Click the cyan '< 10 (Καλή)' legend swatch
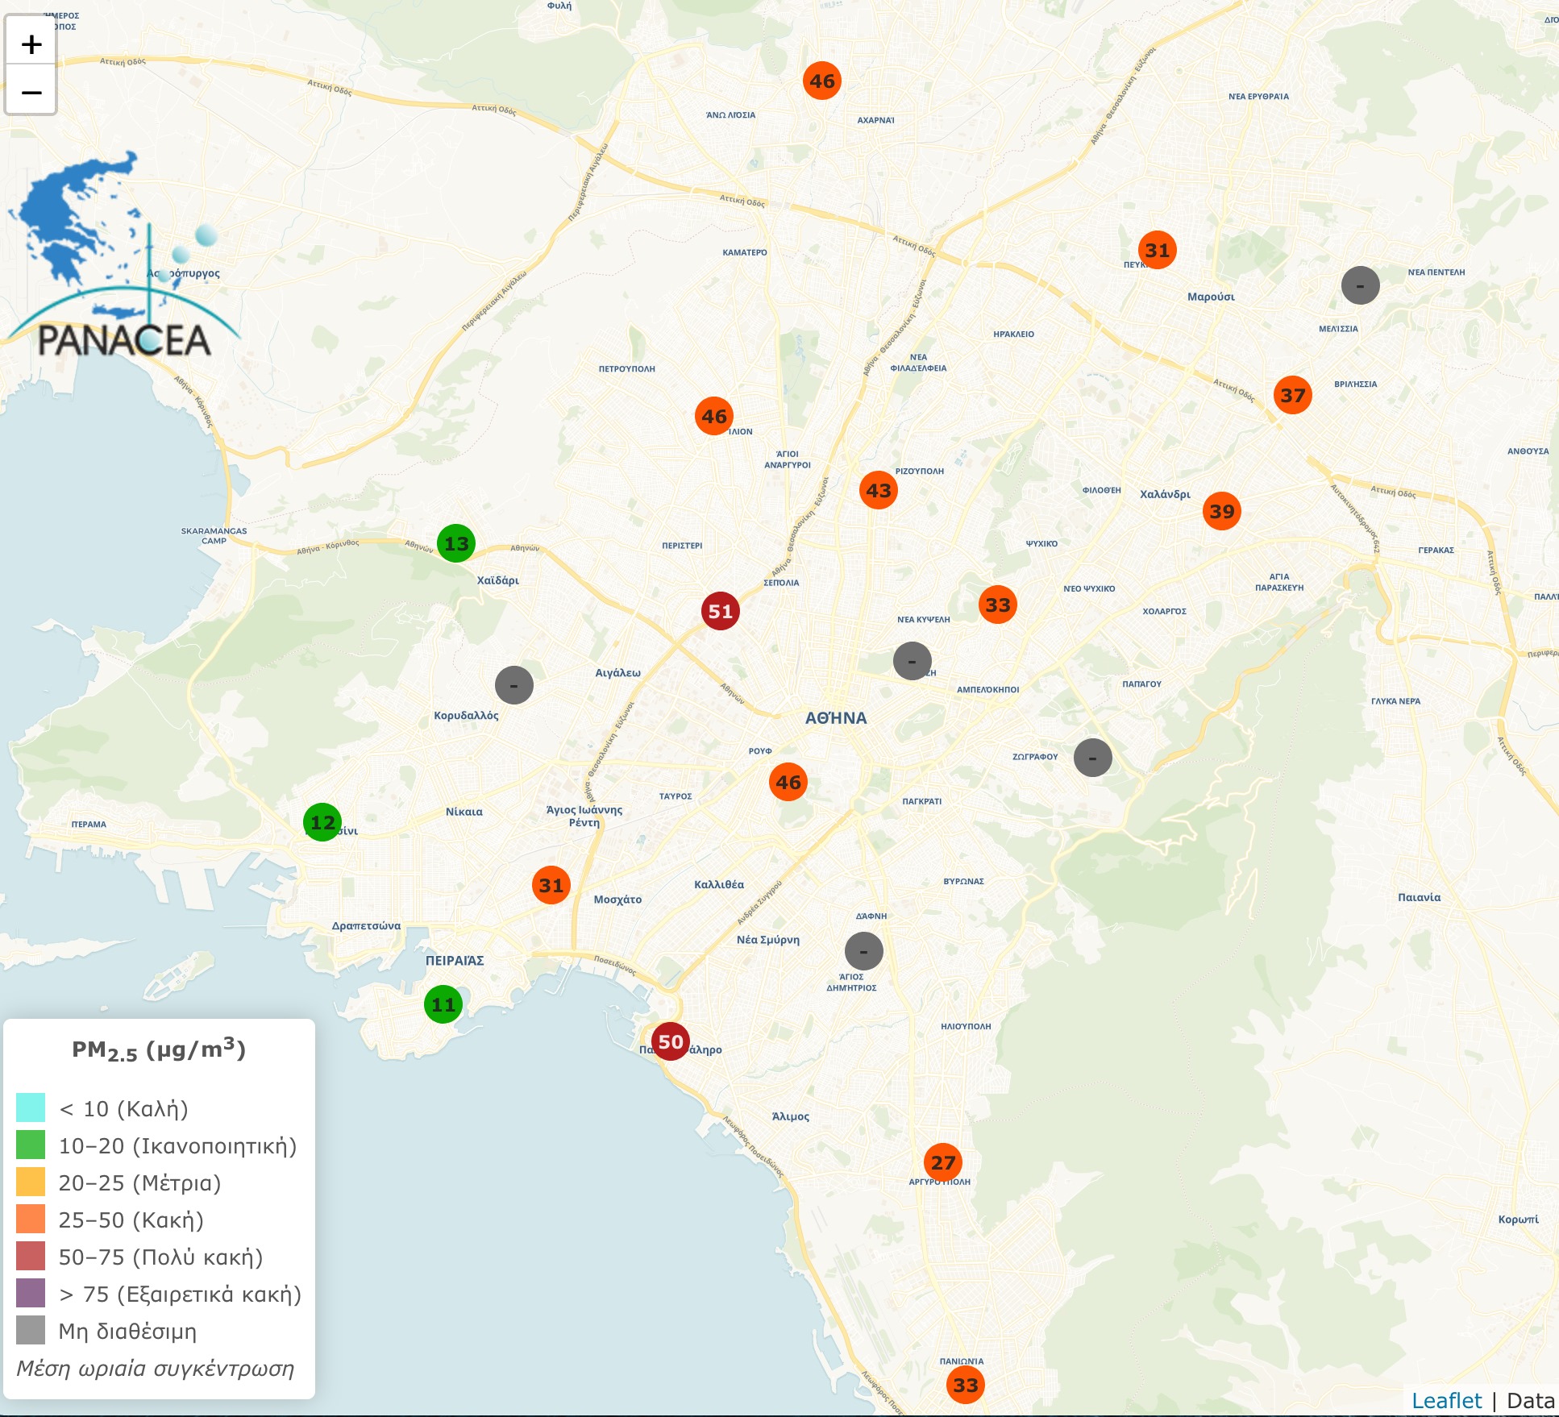Screen dimensions: 1559x1417 coord(31,1107)
